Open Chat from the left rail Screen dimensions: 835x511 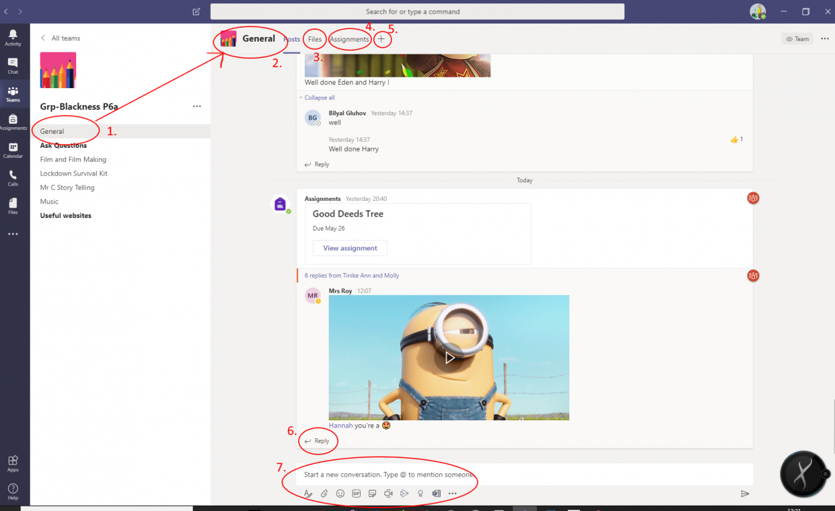(13, 66)
